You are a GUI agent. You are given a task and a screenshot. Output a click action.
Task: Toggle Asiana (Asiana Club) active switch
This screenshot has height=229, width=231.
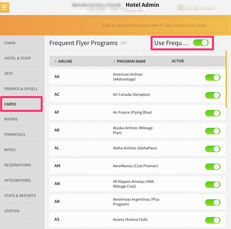point(213,220)
